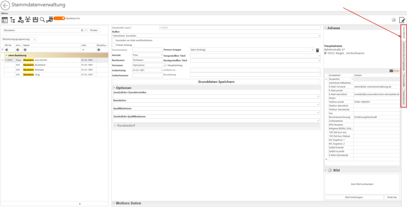
Task: Open the Menu item
Action: click(x=5, y=13)
